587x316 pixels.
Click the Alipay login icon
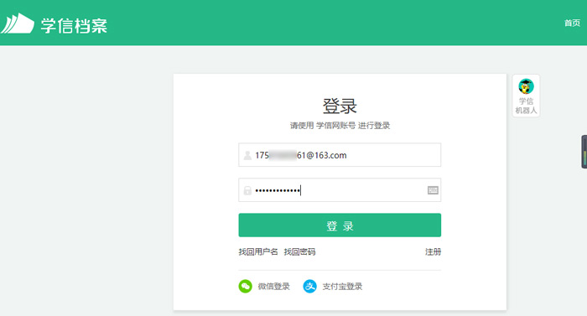tap(309, 287)
